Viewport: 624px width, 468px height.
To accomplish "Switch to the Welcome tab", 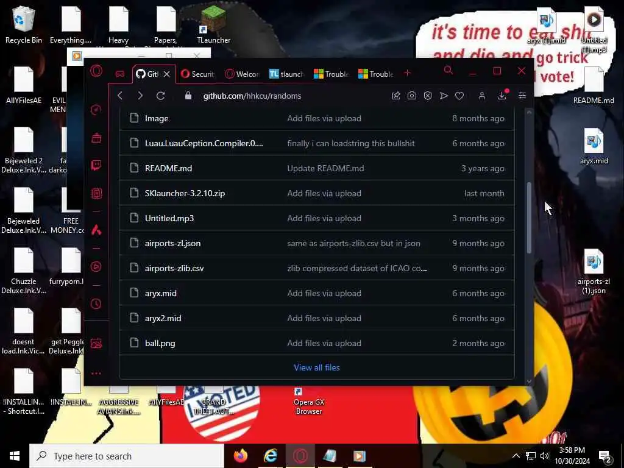I will click(x=243, y=74).
